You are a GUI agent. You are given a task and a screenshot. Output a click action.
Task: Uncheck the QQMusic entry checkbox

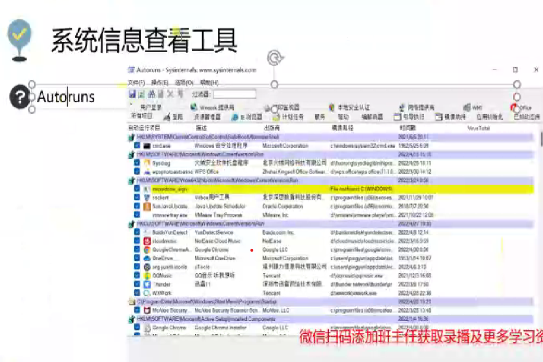point(137,275)
